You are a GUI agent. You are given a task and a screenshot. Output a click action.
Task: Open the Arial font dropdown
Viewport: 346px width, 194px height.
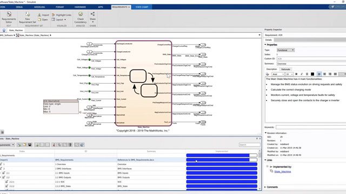pyautogui.click(x=278, y=74)
